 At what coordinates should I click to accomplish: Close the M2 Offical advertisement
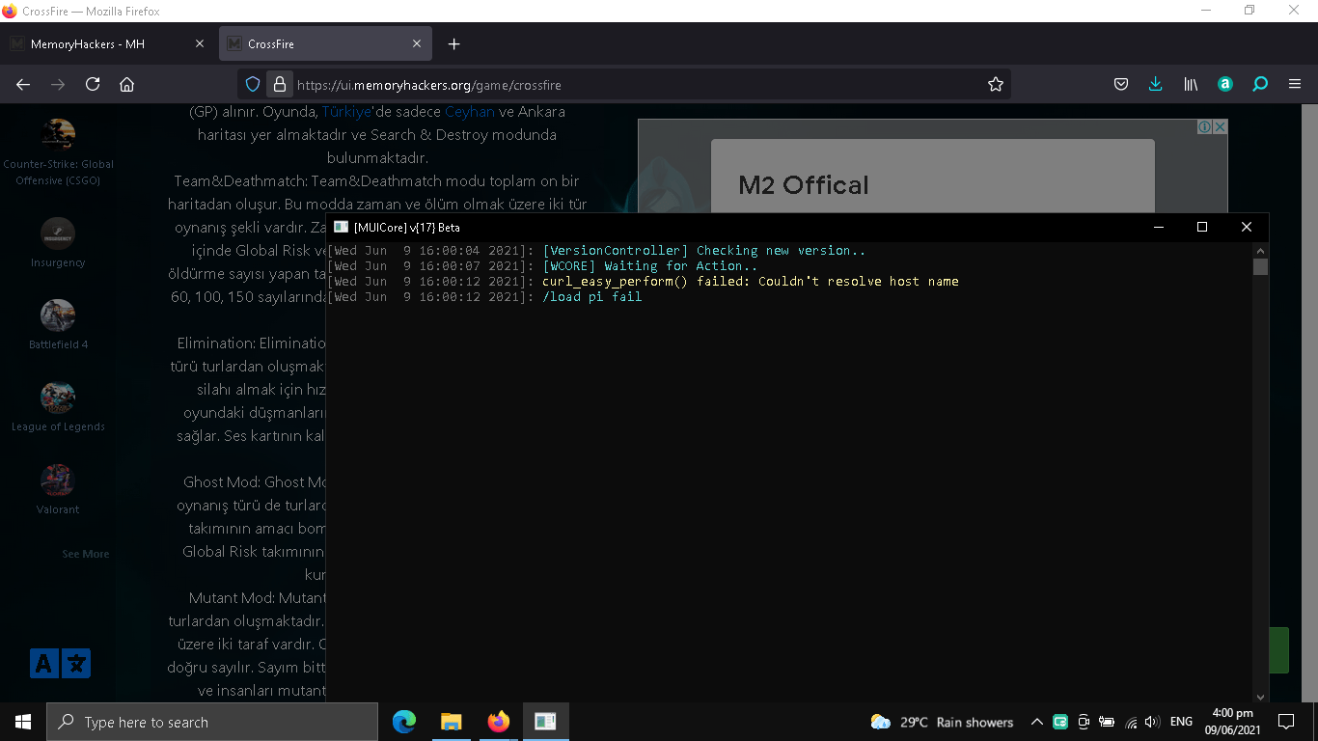click(1220, 126)
